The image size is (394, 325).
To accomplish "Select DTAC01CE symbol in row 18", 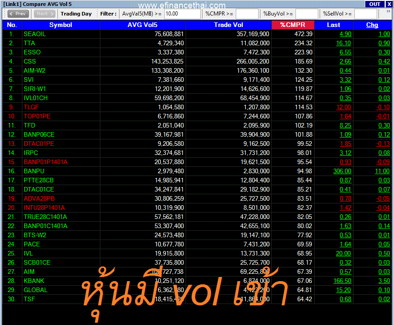I will tap(39, 189).
